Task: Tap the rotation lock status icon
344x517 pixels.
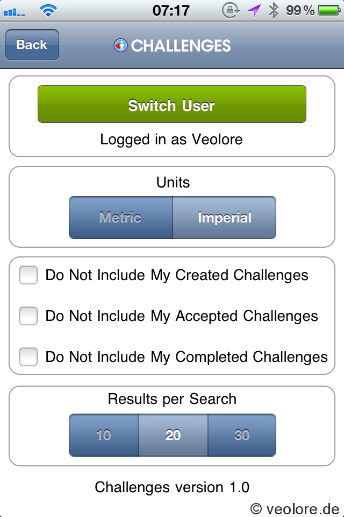Action: click(x=231, y=11)
